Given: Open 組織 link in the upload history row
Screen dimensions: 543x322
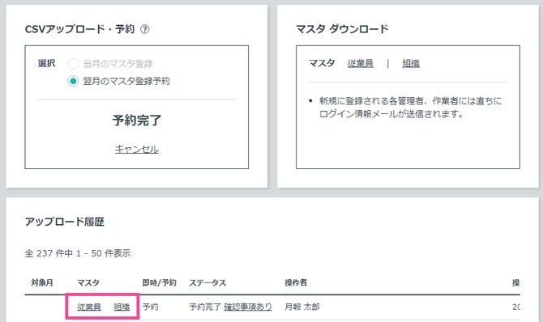Looking at the screenshot, I should pos(122,307).
